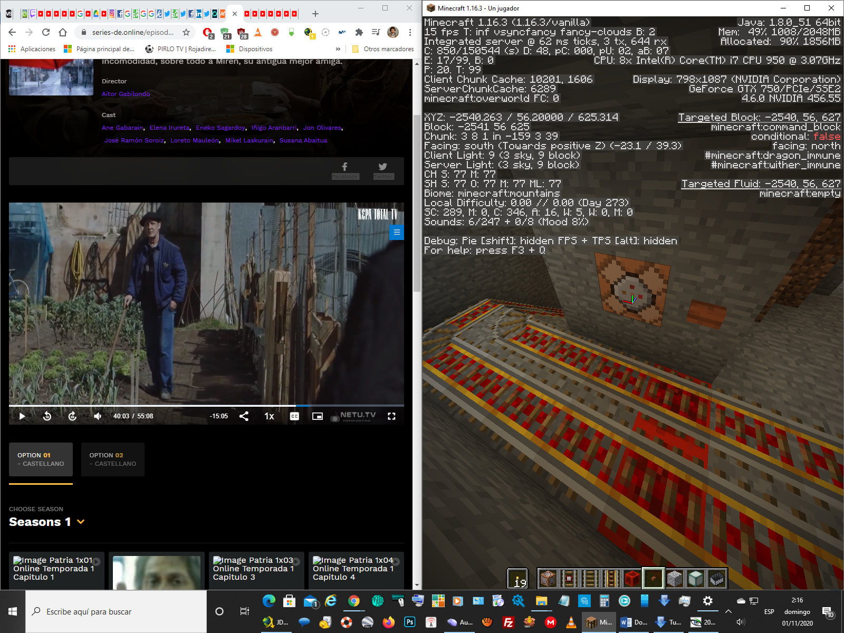Enable picture-in-picture mode

[317, 416]
